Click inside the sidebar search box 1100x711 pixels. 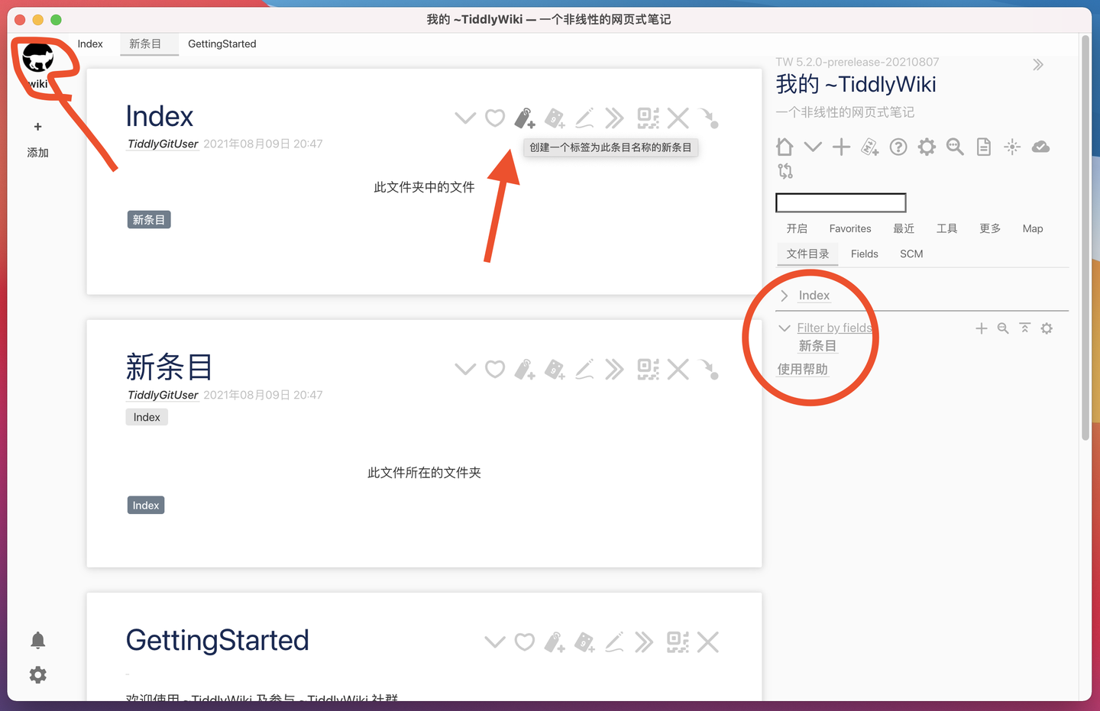pyautogui.click(x=840, y=202)
